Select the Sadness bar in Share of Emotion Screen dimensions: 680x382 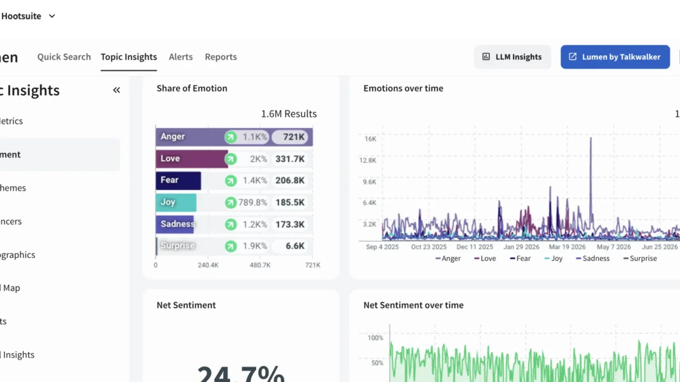[x=175, y=224]
